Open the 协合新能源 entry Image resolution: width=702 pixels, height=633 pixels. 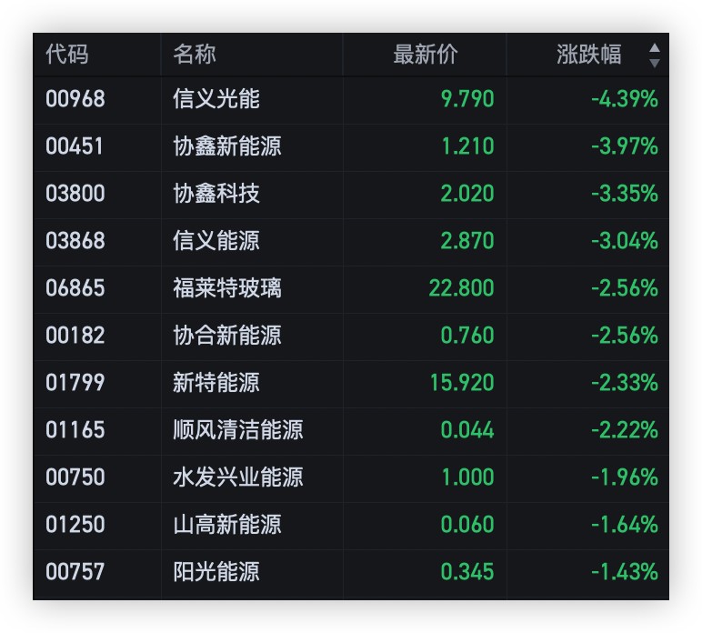tap(227, 336)
